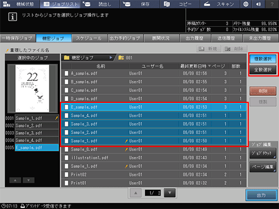Tick the checkbox for Sample_0.pdf
The width and height of the screenshot is (279, 209).
click(66, 149)
